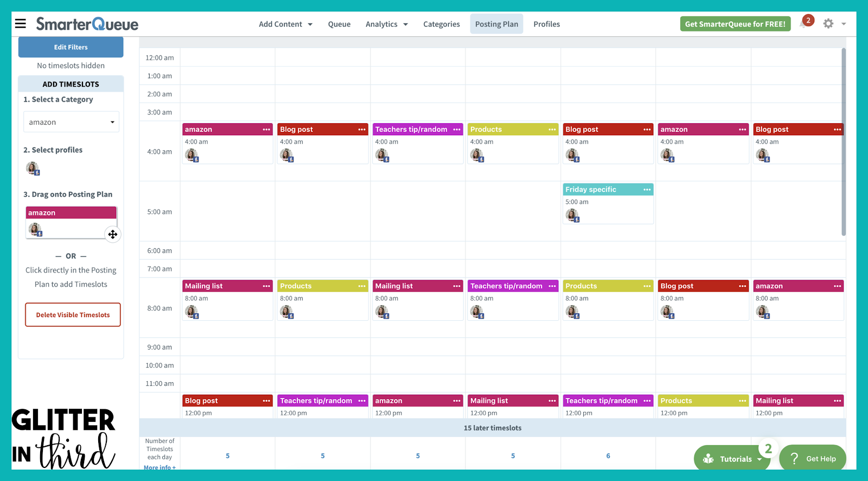Click the pink amazon draggable timeslot header
868x481 pixels.
click(71, 213)
